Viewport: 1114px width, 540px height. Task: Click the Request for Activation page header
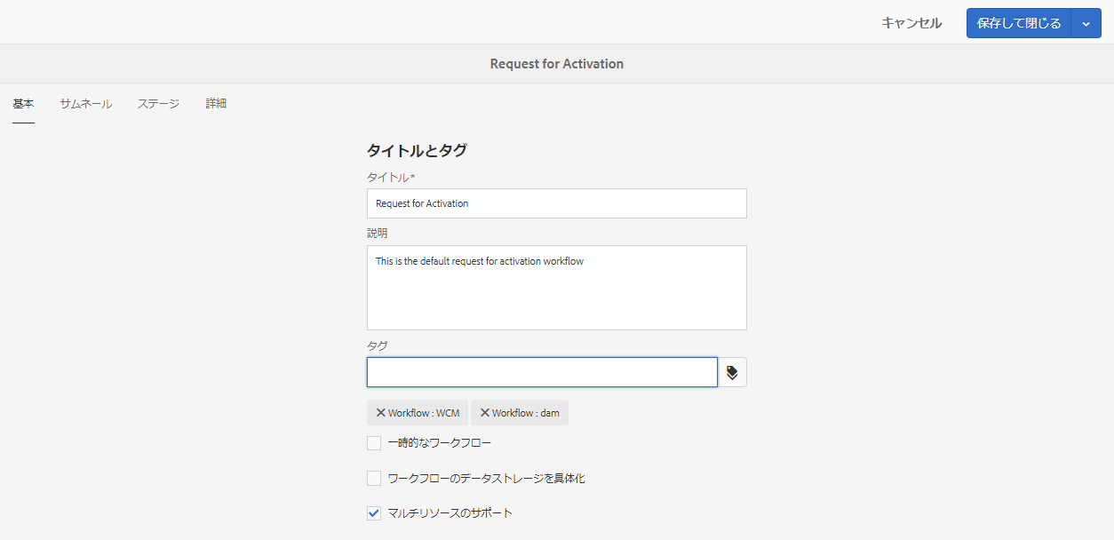pos(557,64)
